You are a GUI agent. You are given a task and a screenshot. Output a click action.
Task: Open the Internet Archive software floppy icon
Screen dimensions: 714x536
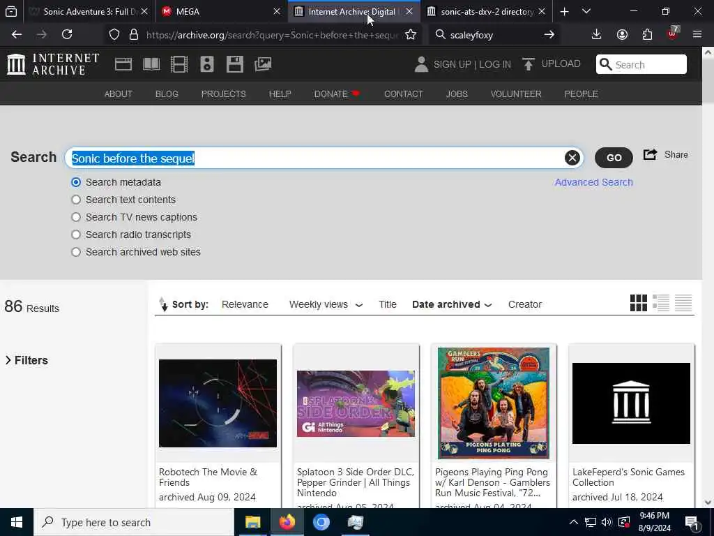tap(235, 64)
